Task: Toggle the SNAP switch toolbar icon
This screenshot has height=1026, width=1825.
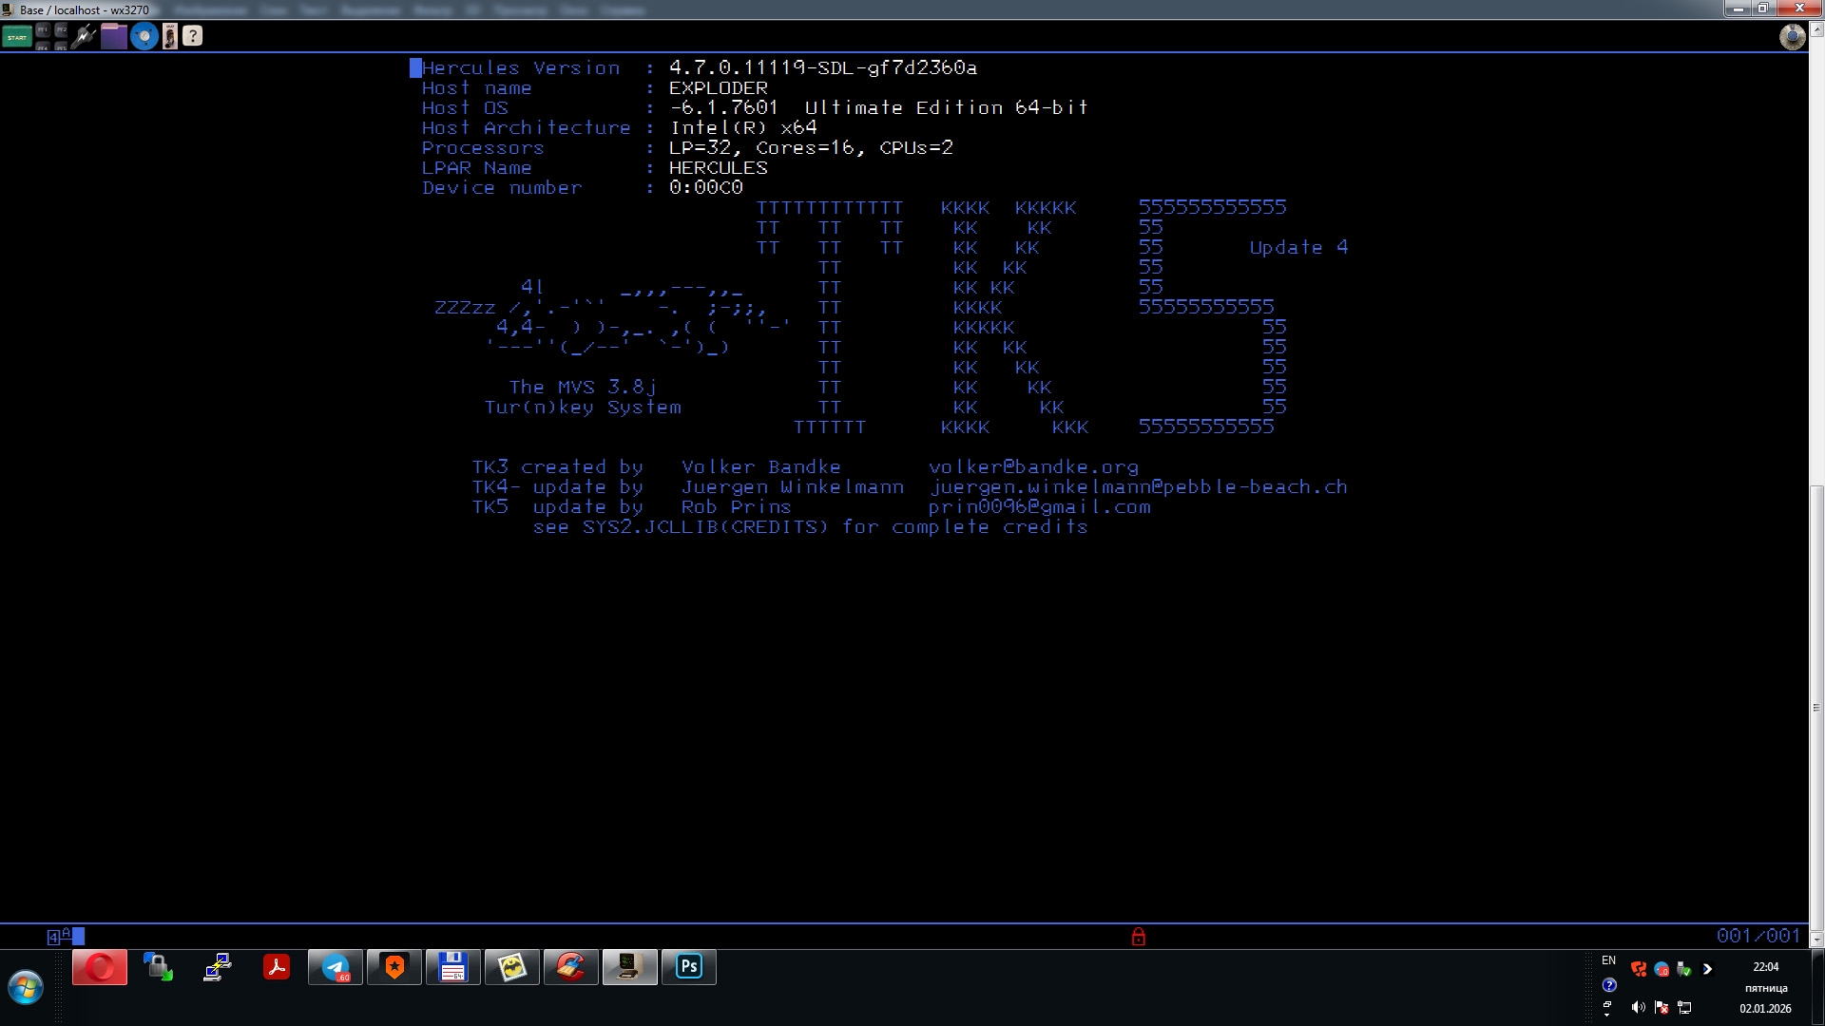Action: coord(170,36)
